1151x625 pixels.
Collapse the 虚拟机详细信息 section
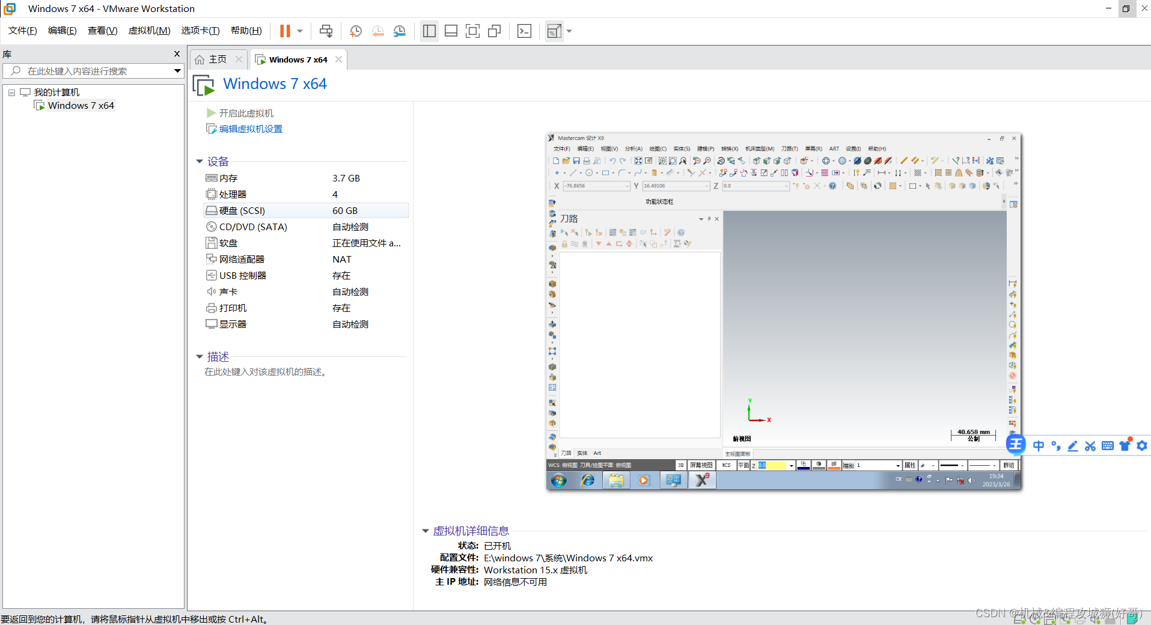(426, 531)
